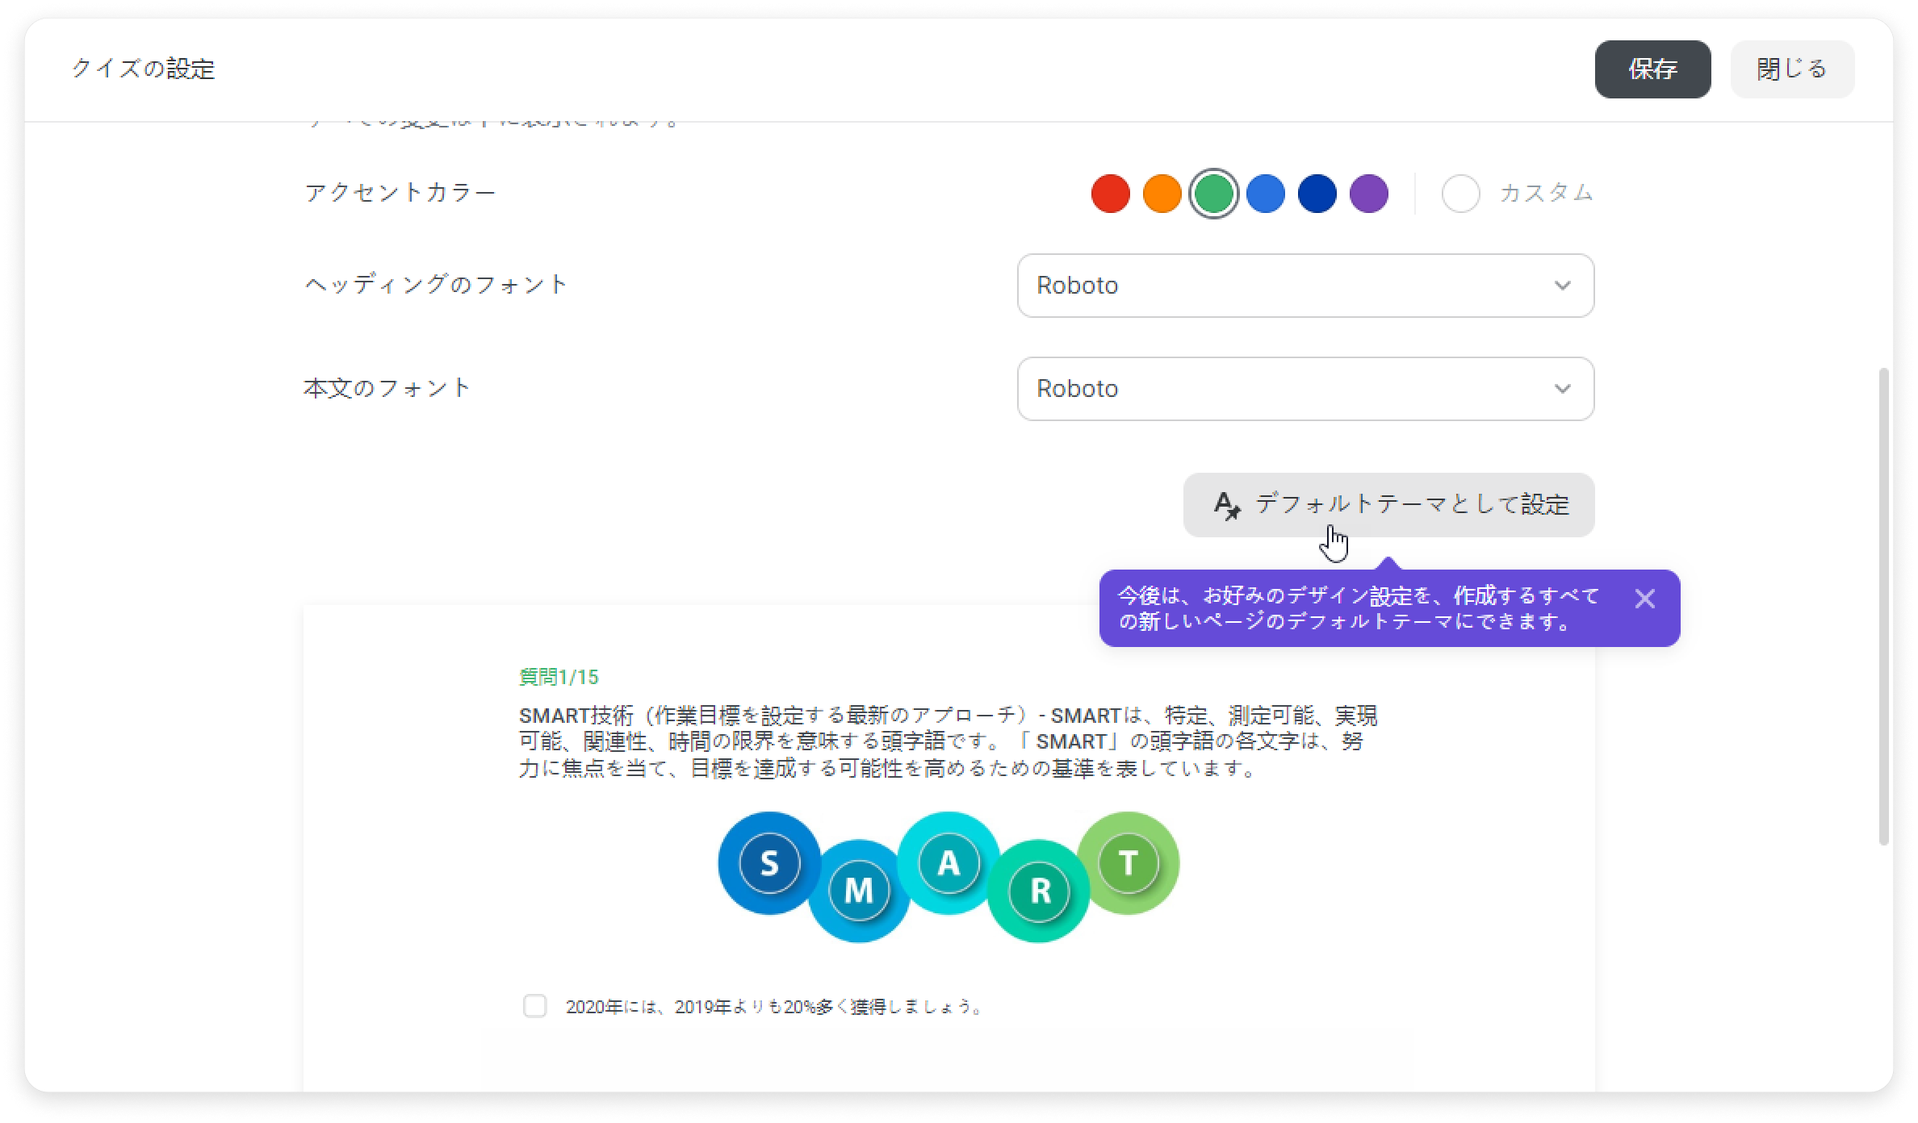Select the light blue accent color swatch

[x=1265, y=194]
